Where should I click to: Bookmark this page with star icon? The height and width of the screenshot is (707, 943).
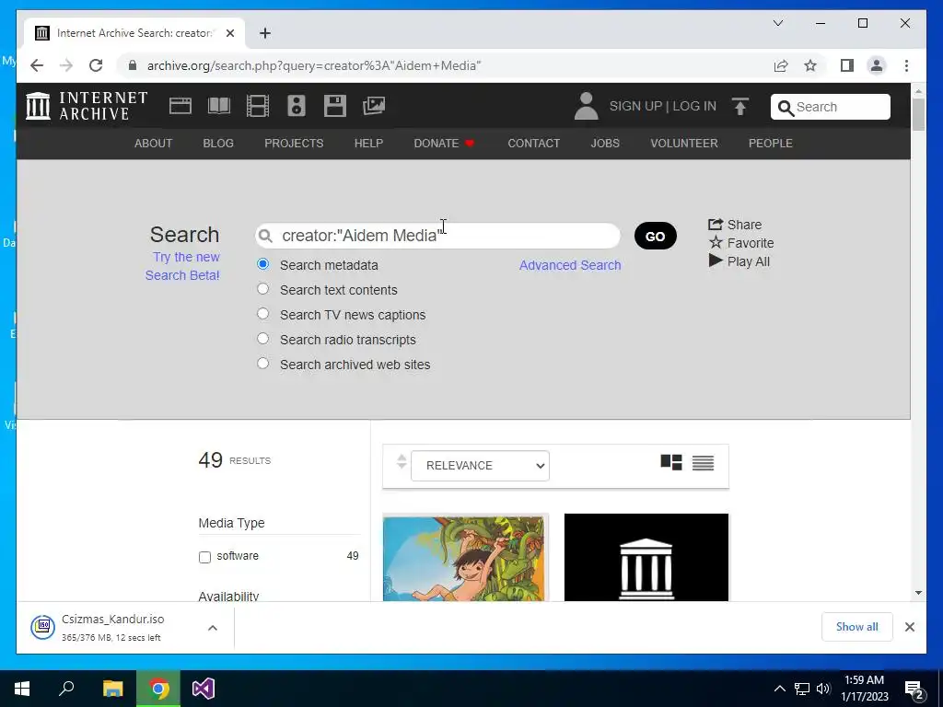pyautogui.click(x=810, y=65)
